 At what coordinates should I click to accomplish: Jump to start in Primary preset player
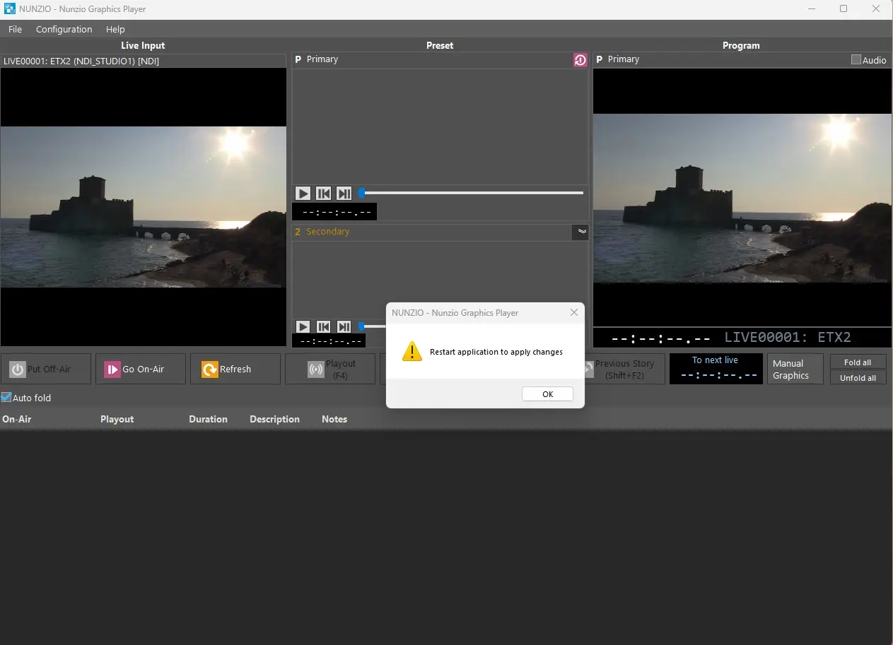323,193
